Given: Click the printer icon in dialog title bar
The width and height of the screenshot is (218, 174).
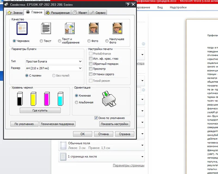Looking at the screenshot, I should [x=6, y=4].
